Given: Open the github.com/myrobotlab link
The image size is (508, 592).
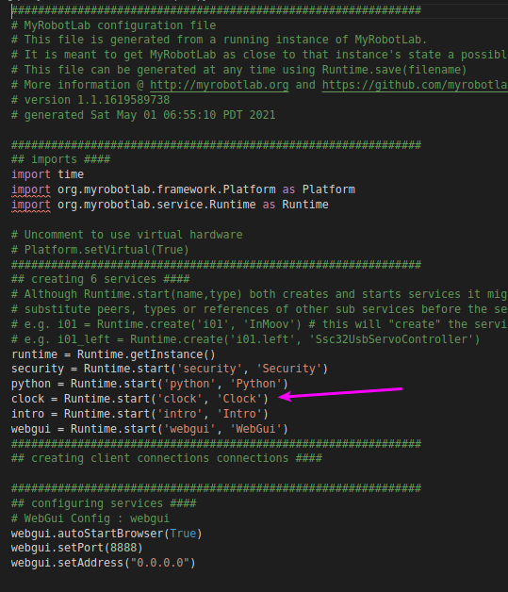Looking at the screenshot, I should click(x=415, y=85).
